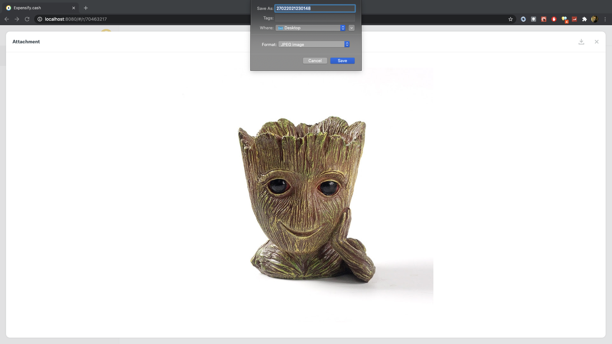Select the Expensify.cash tab

(41, 8)
